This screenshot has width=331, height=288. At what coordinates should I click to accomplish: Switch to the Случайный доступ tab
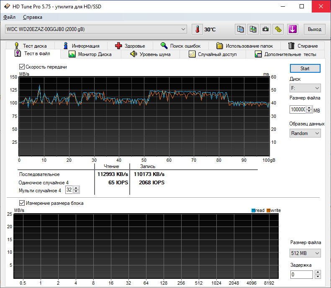tap(213, 54)
